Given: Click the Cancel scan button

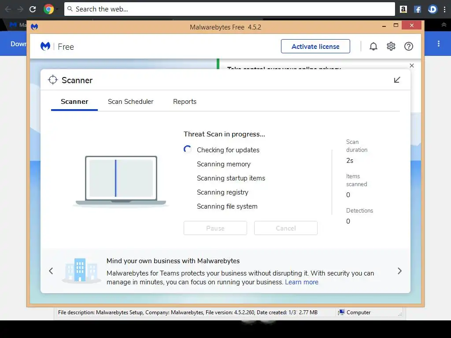Looking at the screenshot, I should (x=285, y=228).
